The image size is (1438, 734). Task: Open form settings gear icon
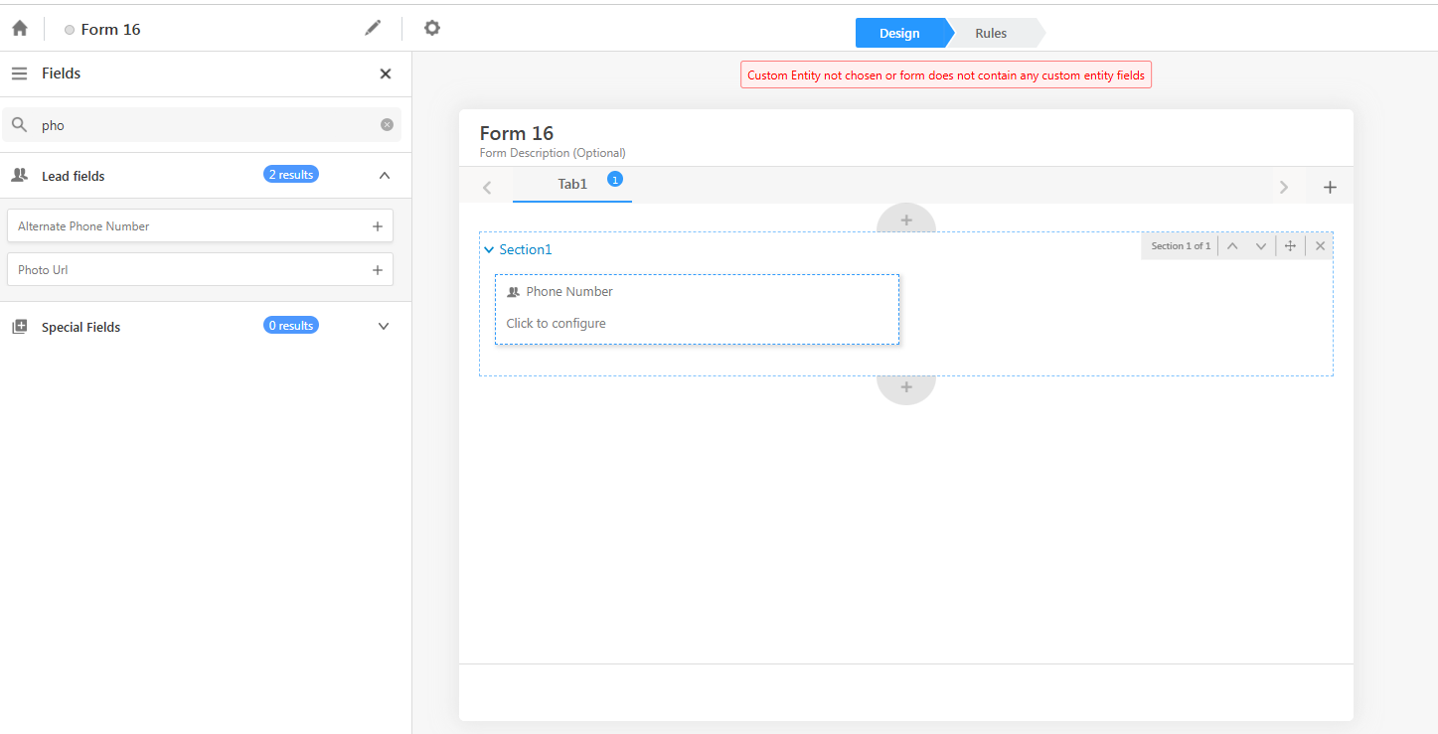pos(431,28)
